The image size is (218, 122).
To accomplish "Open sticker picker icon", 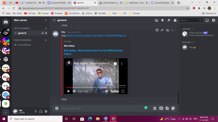I will pos(167,108).
